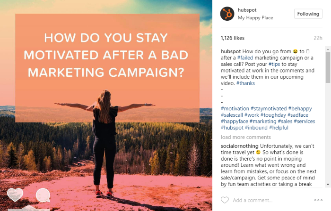Visit the socialornothing commenter profile
The image size is (331, 211).
pyautogui.click(x=240, y=146)
